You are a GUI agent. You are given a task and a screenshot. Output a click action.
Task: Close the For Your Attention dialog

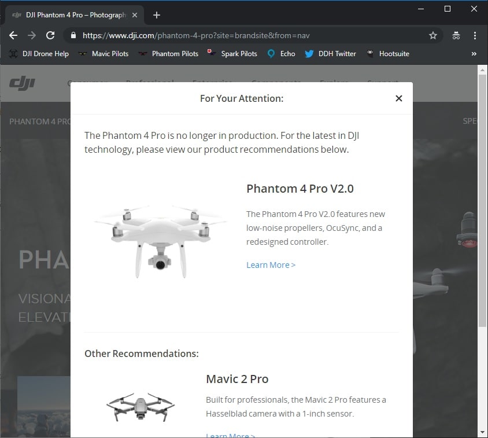399,98
